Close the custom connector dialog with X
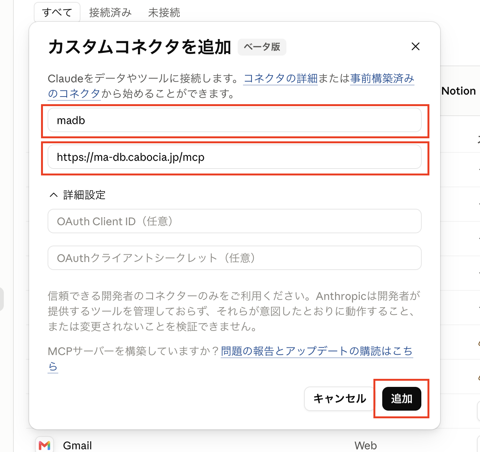 point(415,47)
